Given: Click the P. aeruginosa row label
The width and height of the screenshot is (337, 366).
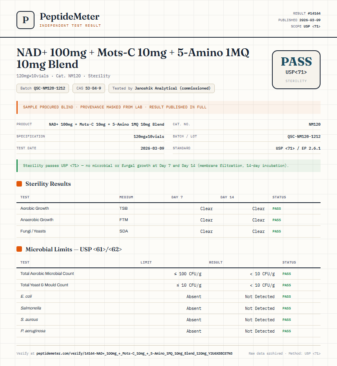Looking at the screenshot, I should (33, 331).
